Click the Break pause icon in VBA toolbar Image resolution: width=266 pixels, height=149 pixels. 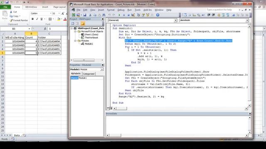point(124,15)
